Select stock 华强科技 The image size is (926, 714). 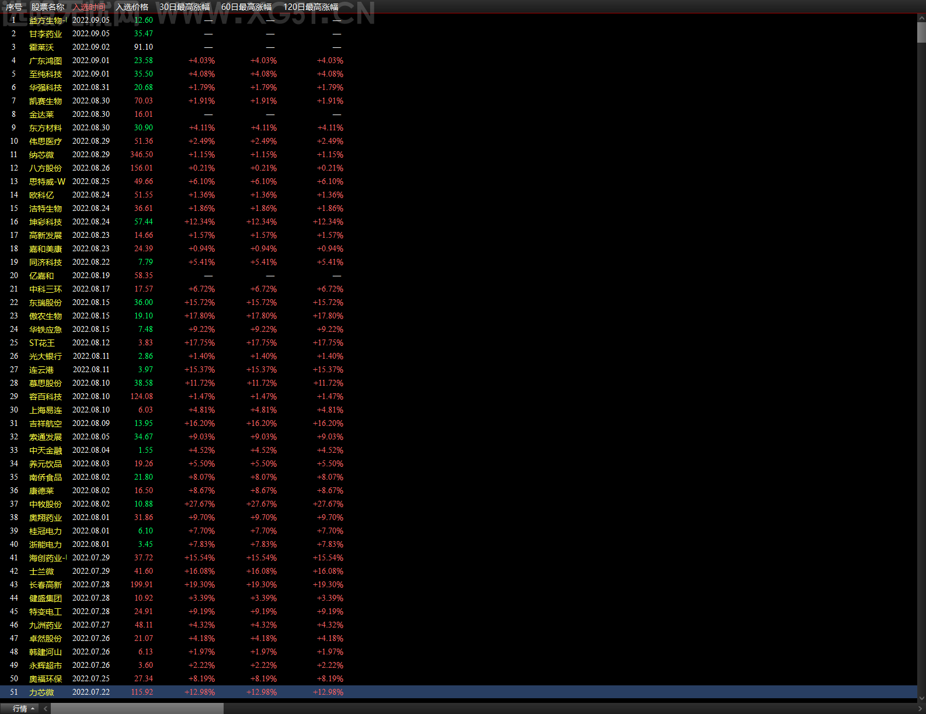click(x=46, y=88)
